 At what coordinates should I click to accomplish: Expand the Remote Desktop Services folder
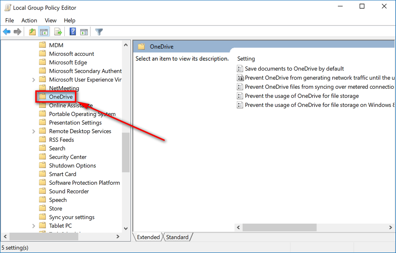click(x=34, y=131)
